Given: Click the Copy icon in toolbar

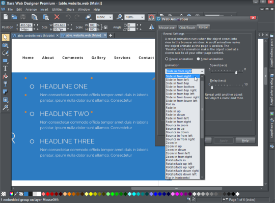Looking at the screenshot, I should click(x=35, y=17).
